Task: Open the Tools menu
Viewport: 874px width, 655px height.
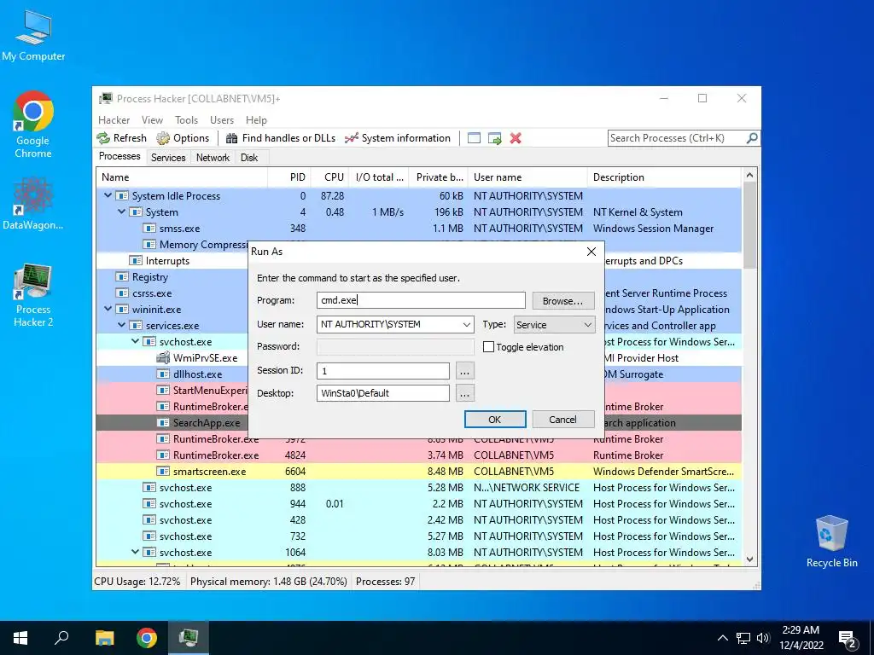Action: pyautogui.click(x=186, y=119)
